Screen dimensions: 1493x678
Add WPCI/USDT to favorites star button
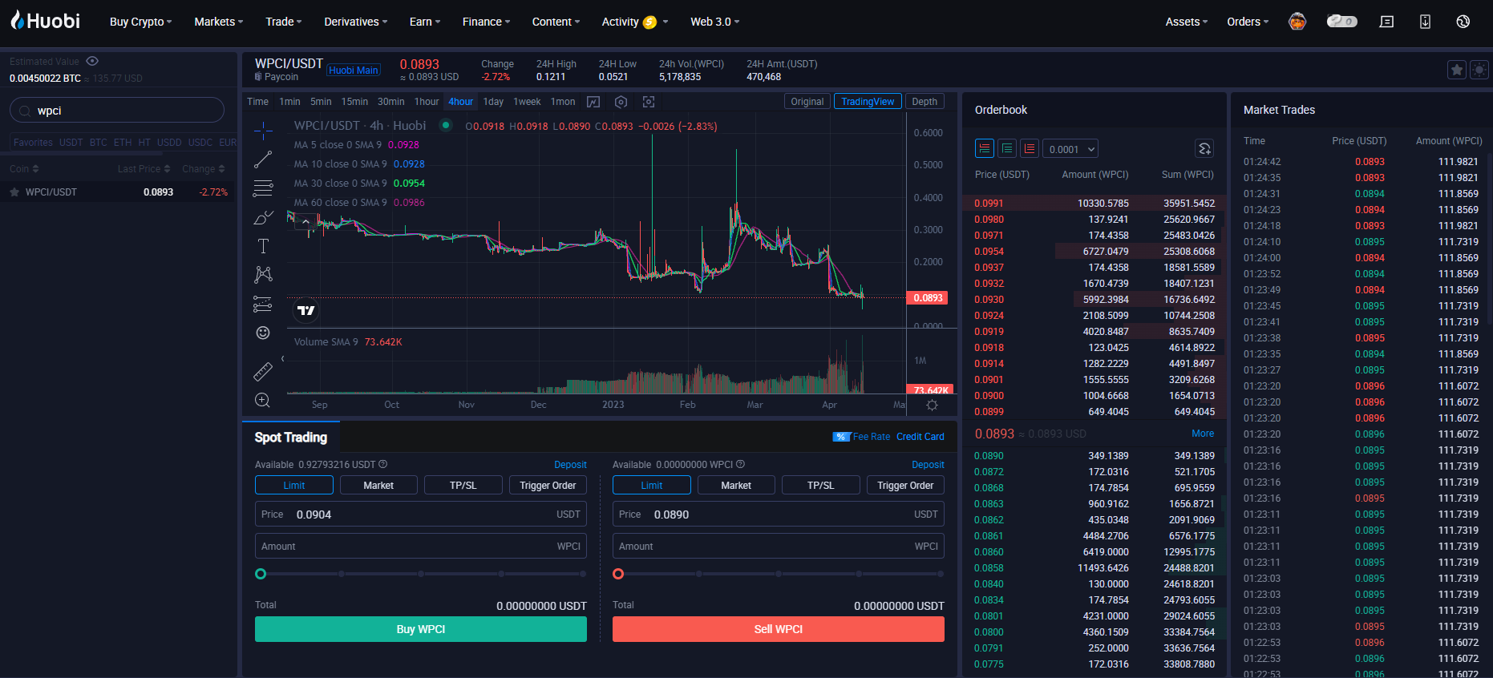(x=1457, y=70)
